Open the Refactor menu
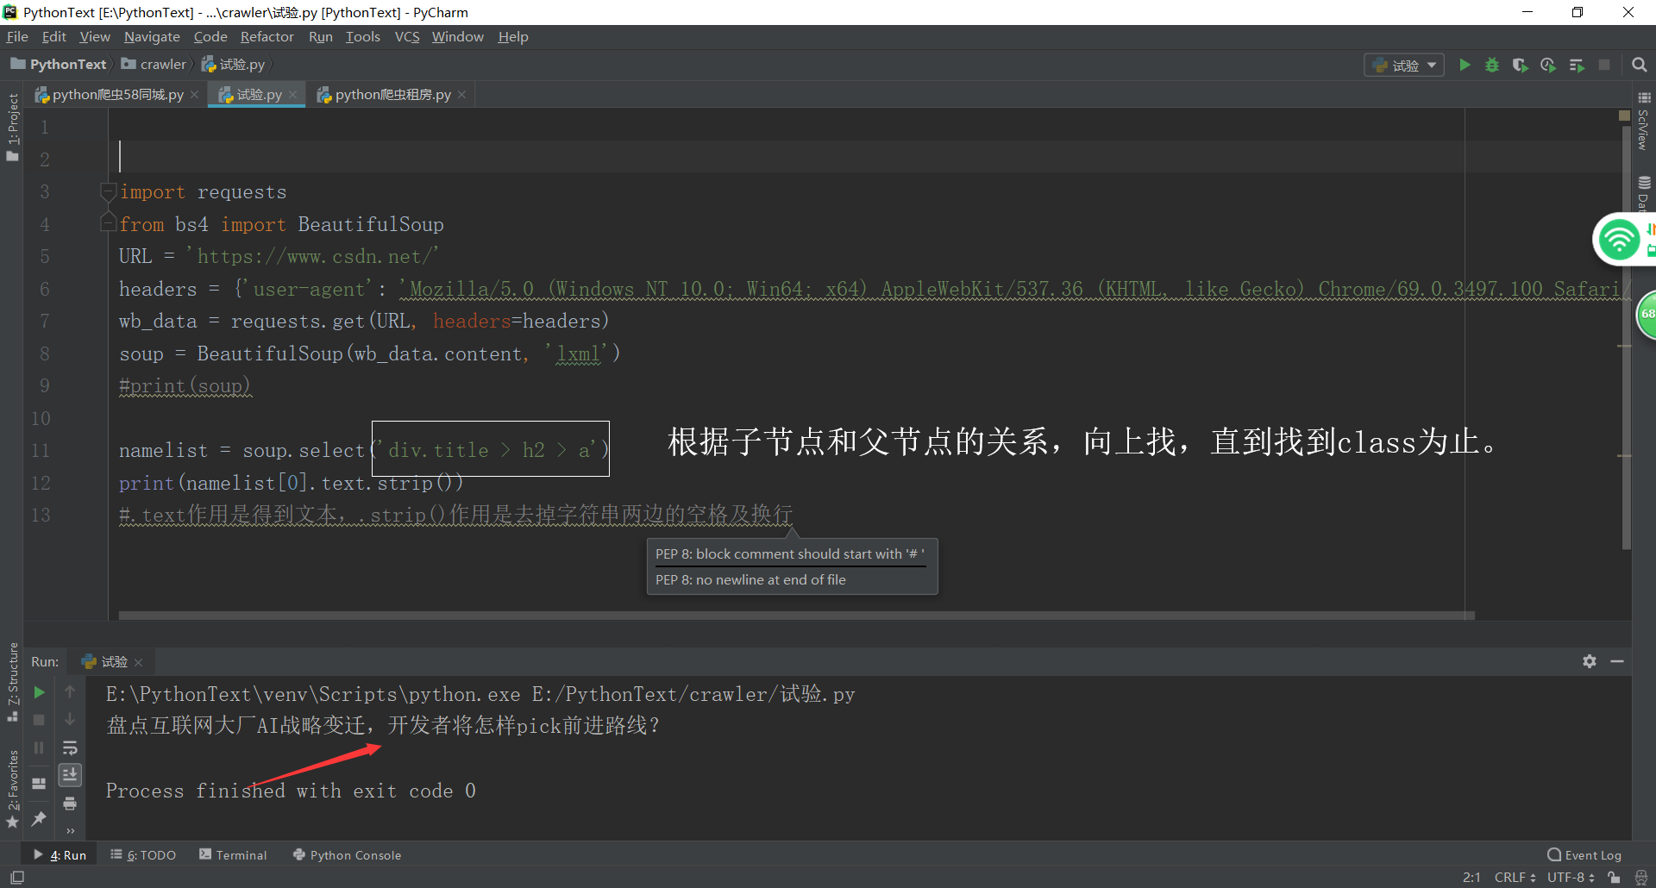1656x888 pixels. 267,36
